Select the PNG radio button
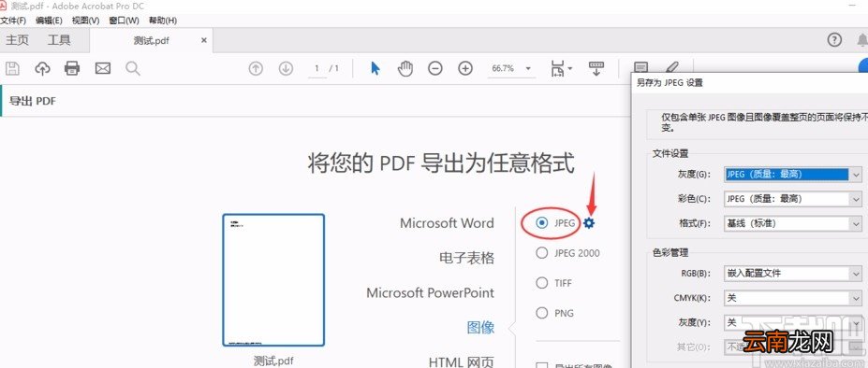868x368 pixels. click(542, 313)
